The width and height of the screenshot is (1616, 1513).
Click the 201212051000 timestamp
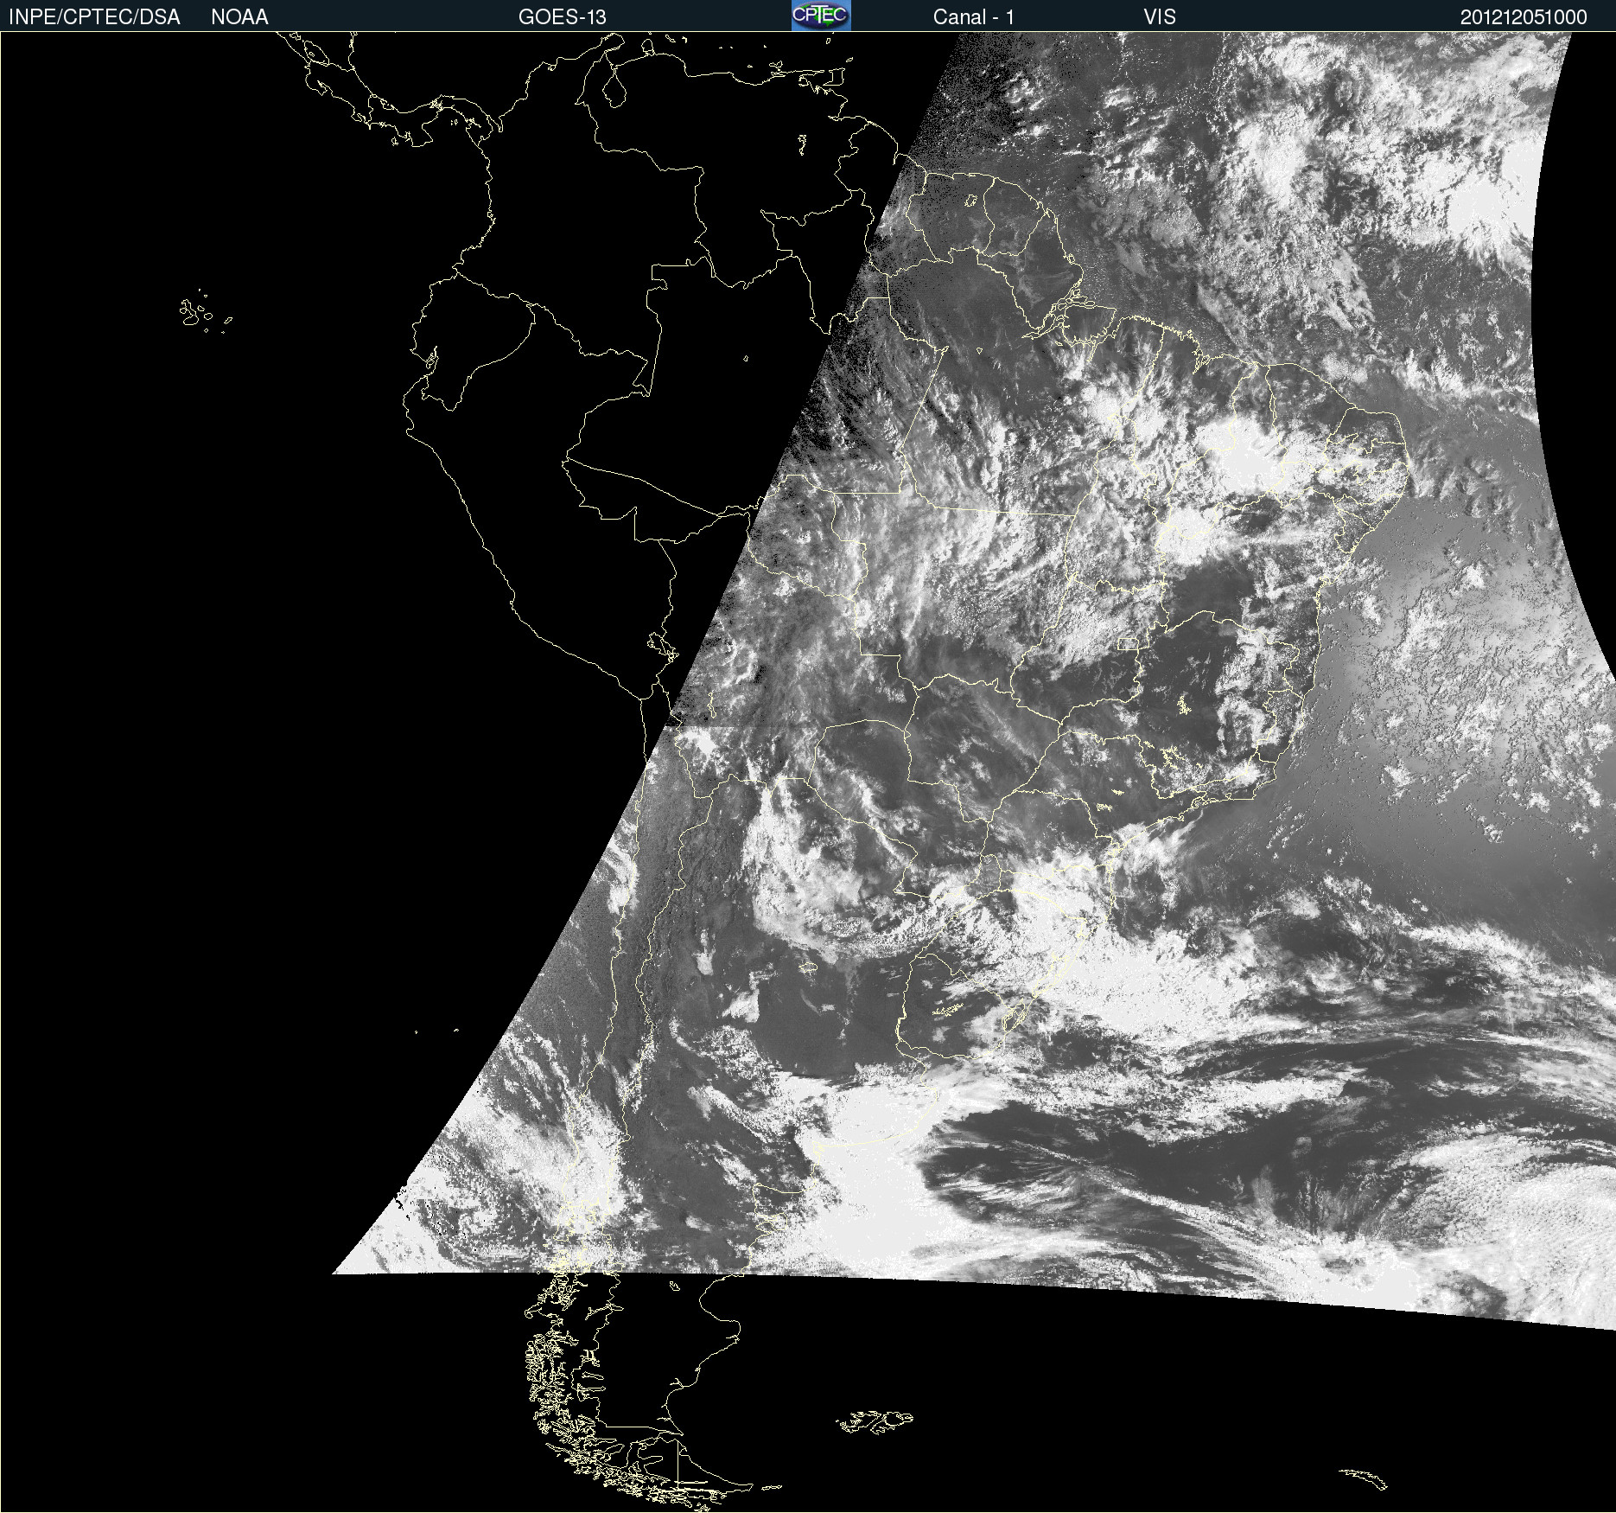pos(1524,17)
